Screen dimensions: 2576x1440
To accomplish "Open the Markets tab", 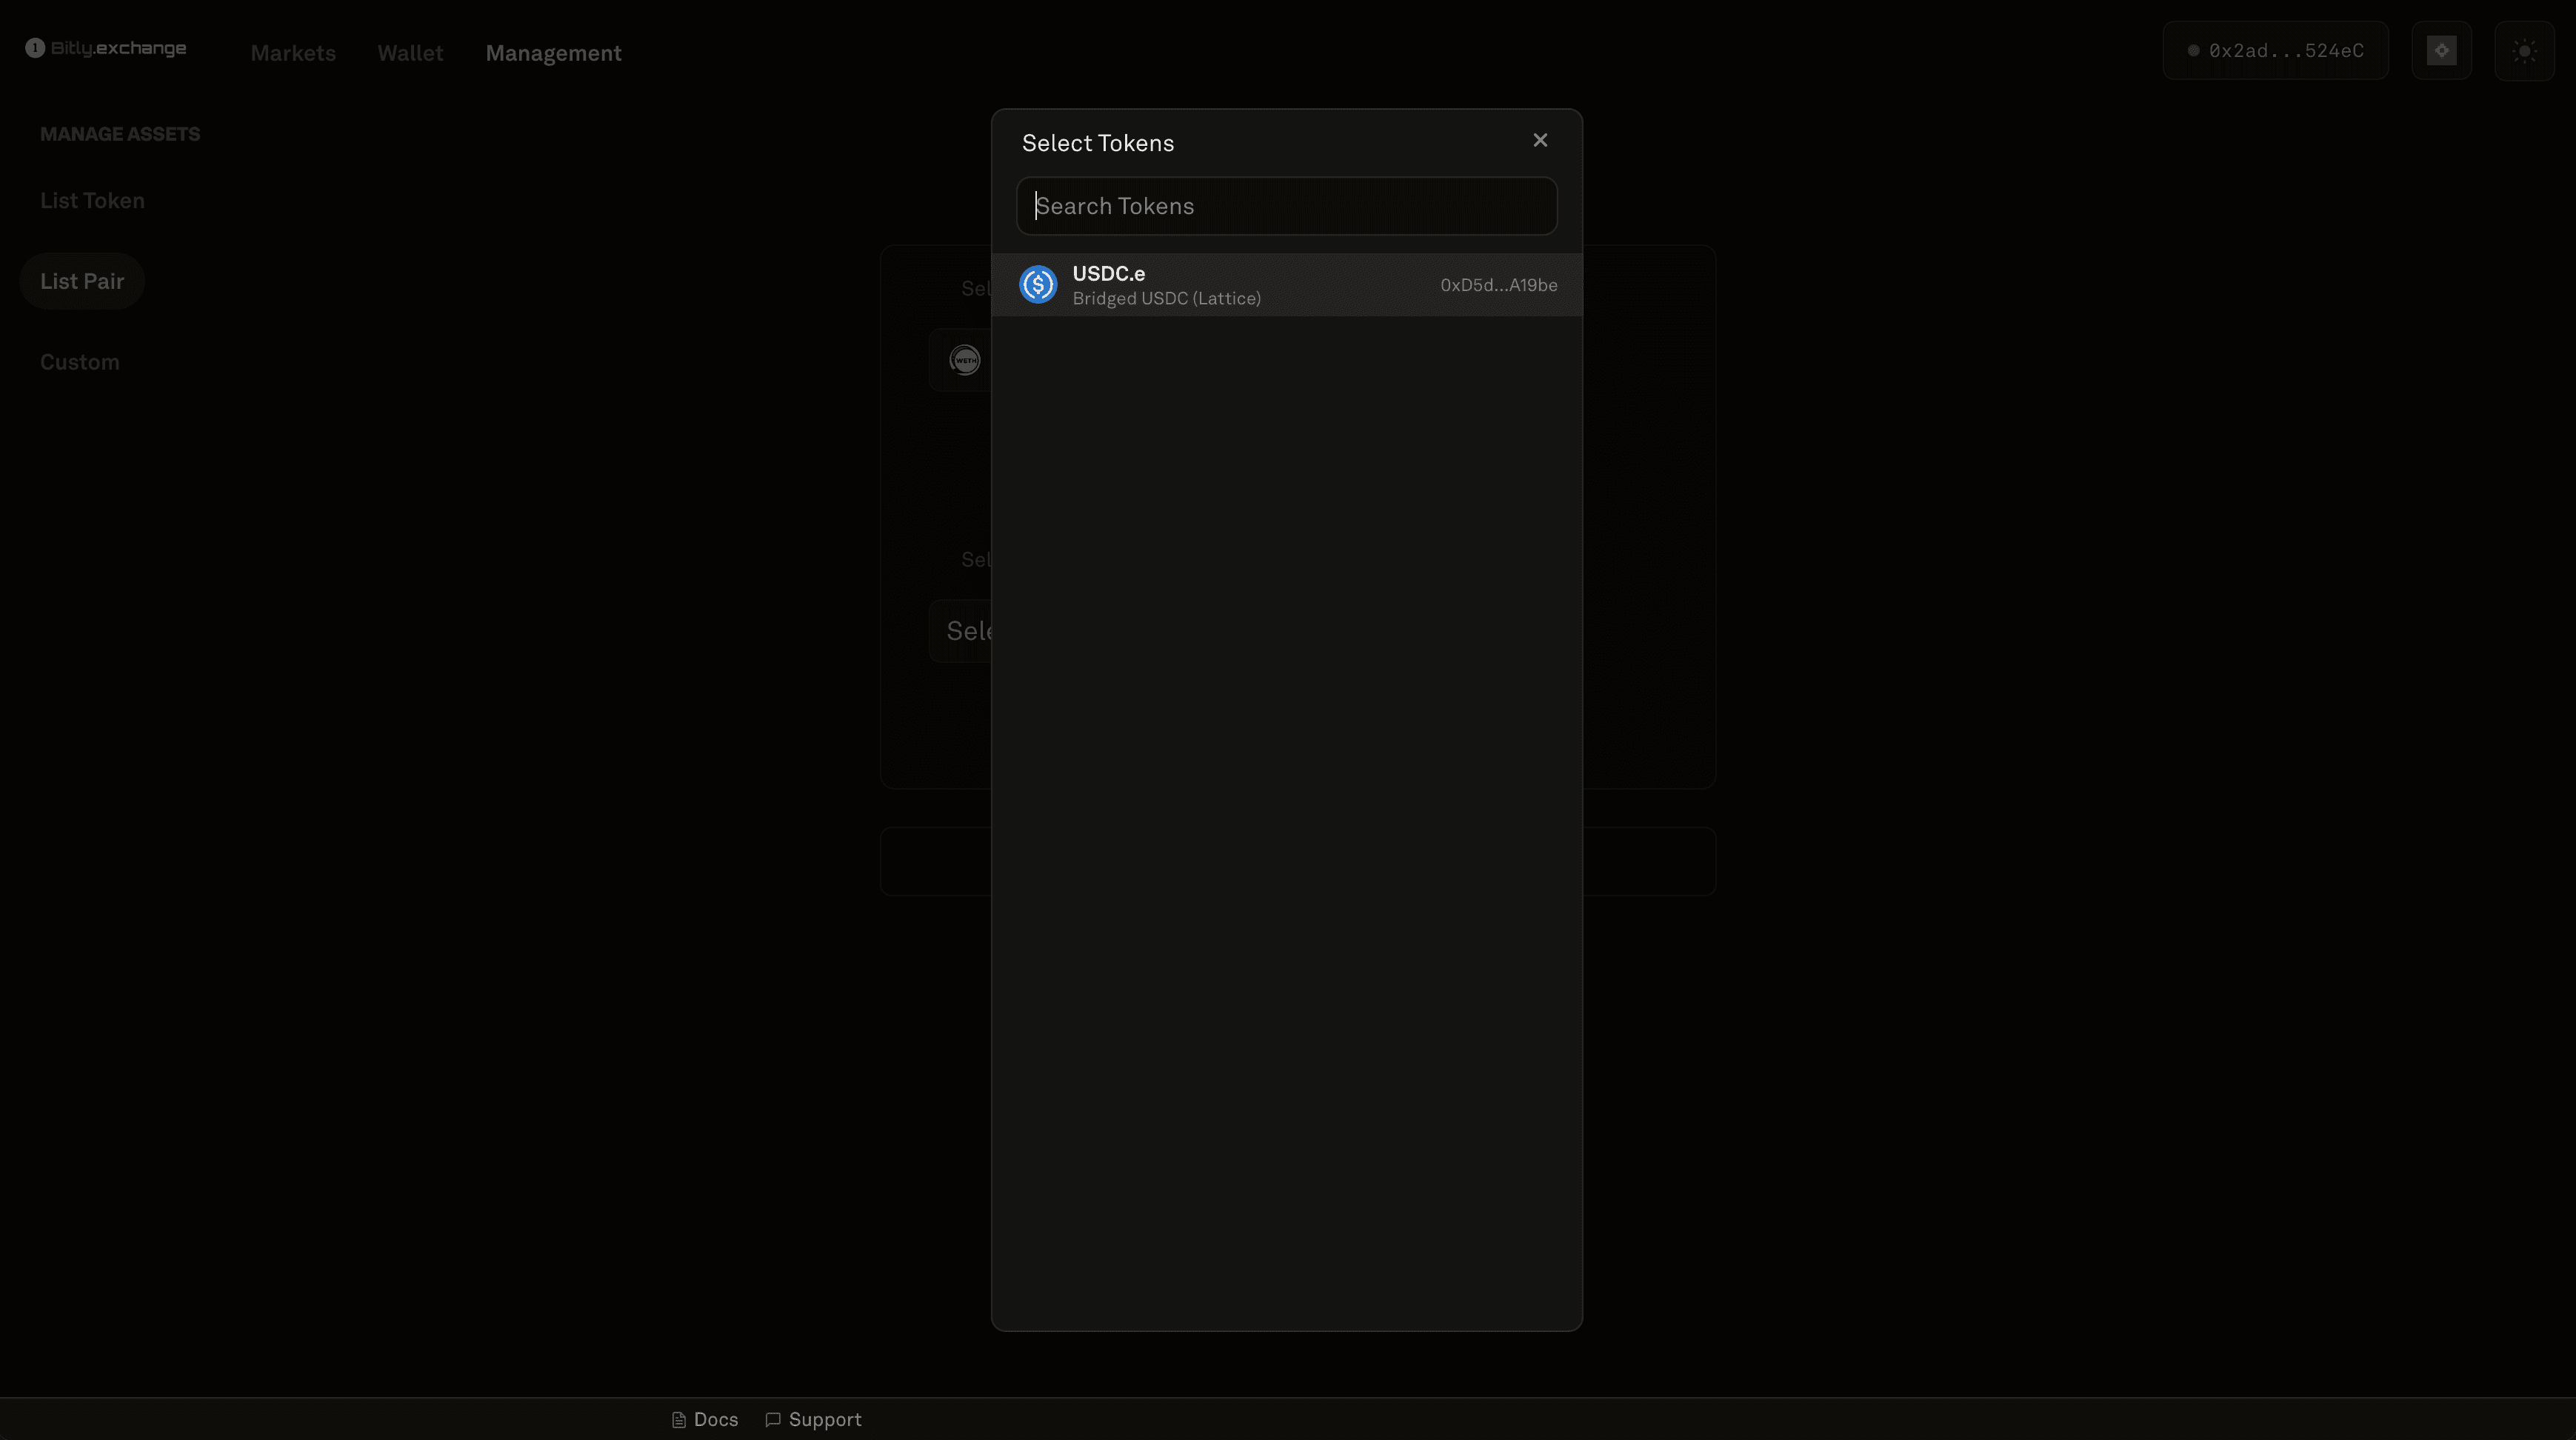I will [293, 53].
